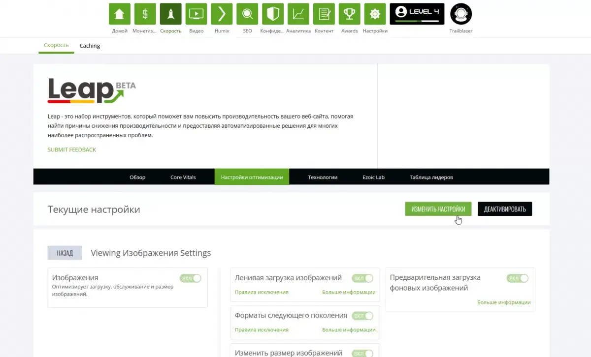Open the Видео play icon

pyautogui.click(x=197, y=14)
